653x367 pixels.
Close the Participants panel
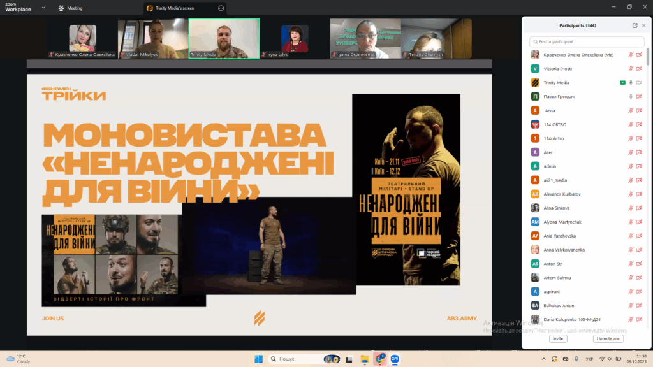pyautogui.click(x=644, y=25)
